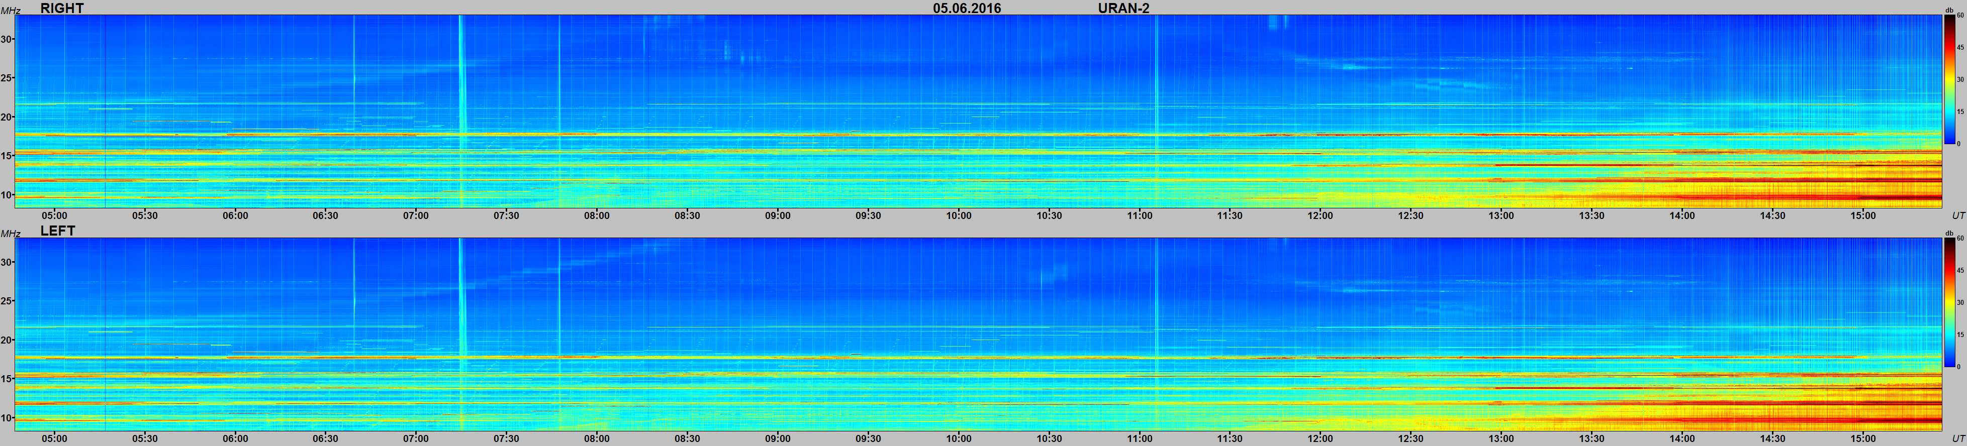Click the 15:00 tick under LEFT panel
Viewport: 1967px width, 446px height.
click(1863, 438)
